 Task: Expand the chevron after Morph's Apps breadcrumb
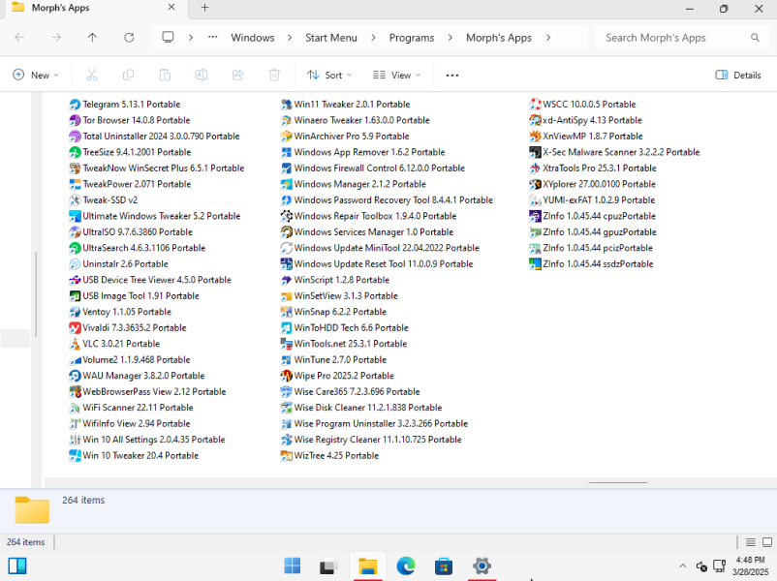point(548,38)
